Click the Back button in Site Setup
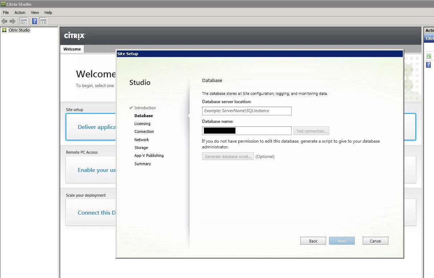The image size is (434, 278). 313,241
